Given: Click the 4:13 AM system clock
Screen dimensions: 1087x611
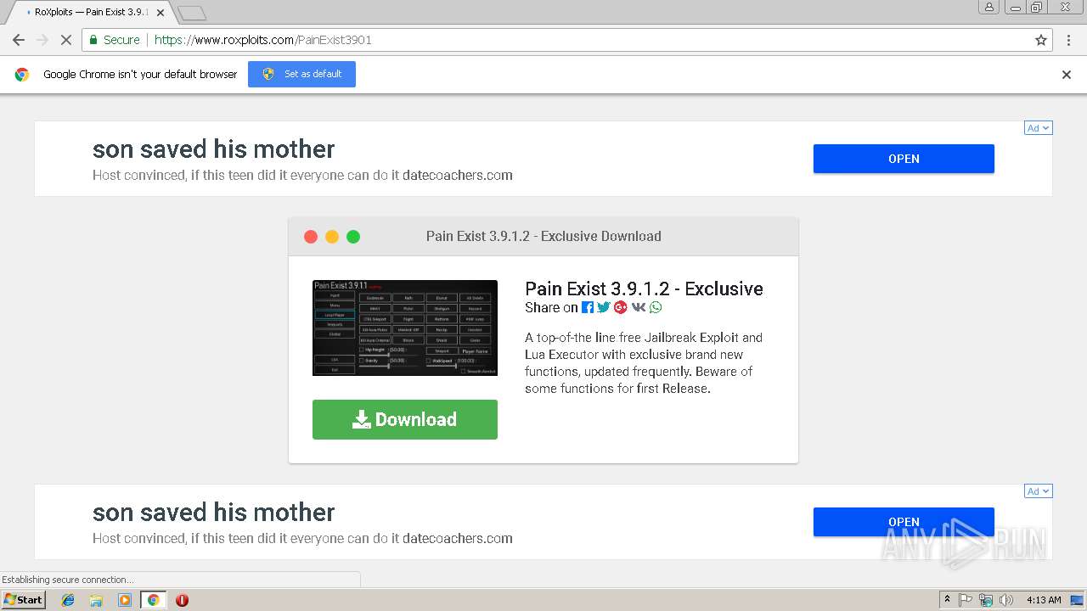Looking at the screenshot, I should (1044, 600).
